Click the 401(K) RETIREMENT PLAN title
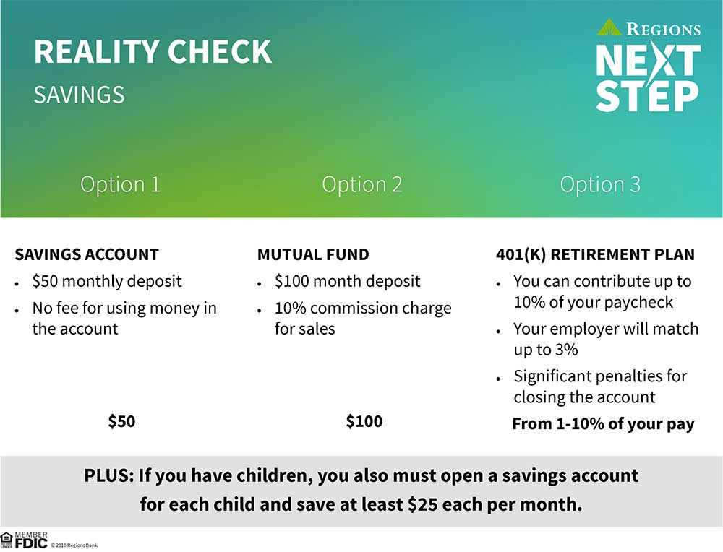The width and height of the screenshot is (723, 552). tap(595, 255)
